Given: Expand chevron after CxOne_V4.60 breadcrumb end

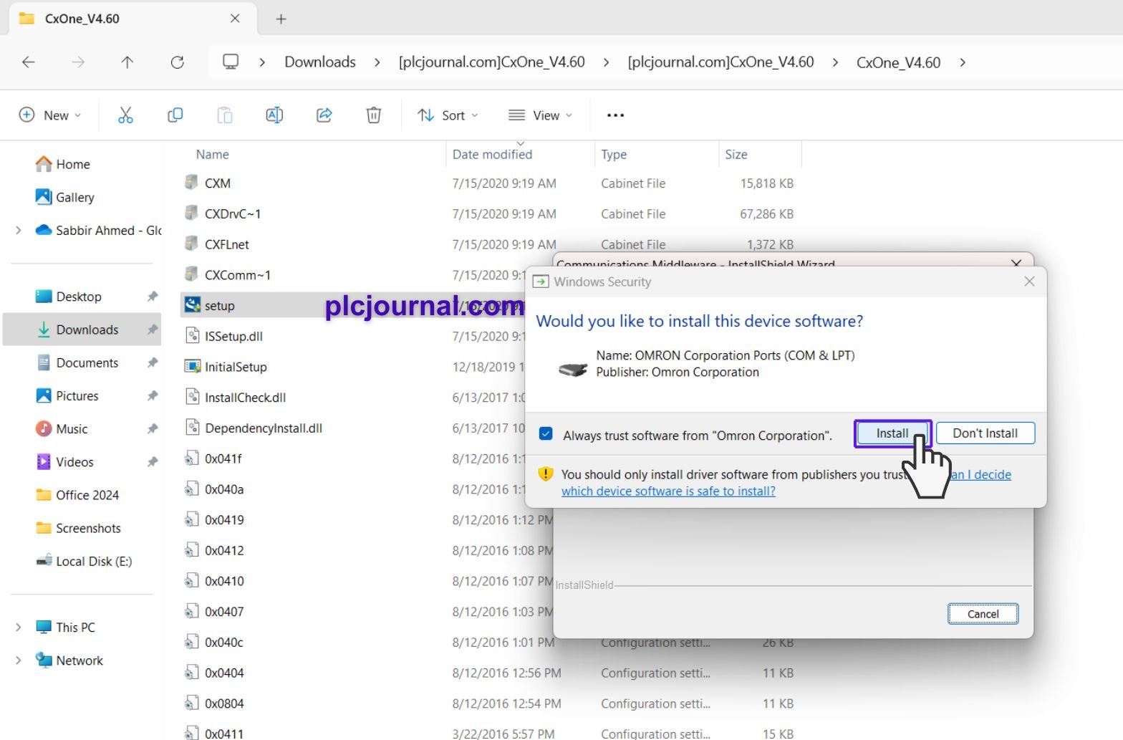Looking at the screenshot, I should click(963, 62).
